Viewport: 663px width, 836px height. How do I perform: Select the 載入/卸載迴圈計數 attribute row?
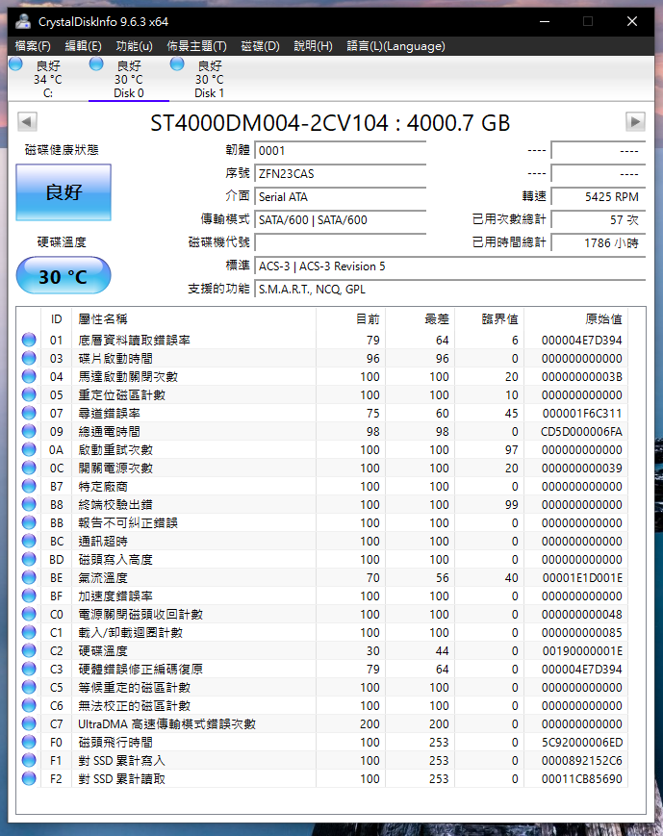click(x=323, y=632)
